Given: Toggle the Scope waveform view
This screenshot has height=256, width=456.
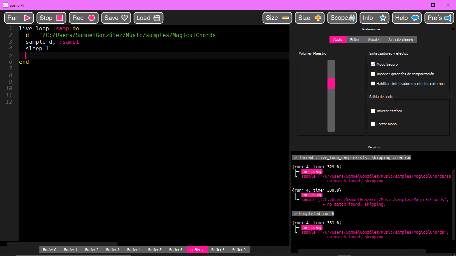Looking at the screenshot, I should (342, 18).
